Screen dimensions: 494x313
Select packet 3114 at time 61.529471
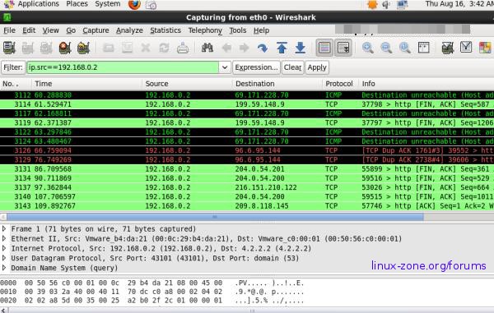(247, 104)
